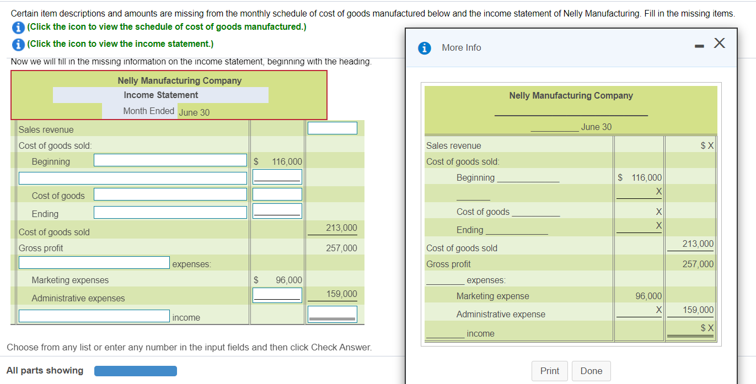Click info icon to view cost of goods schedule
756x384 pixels.
(18, 26)
